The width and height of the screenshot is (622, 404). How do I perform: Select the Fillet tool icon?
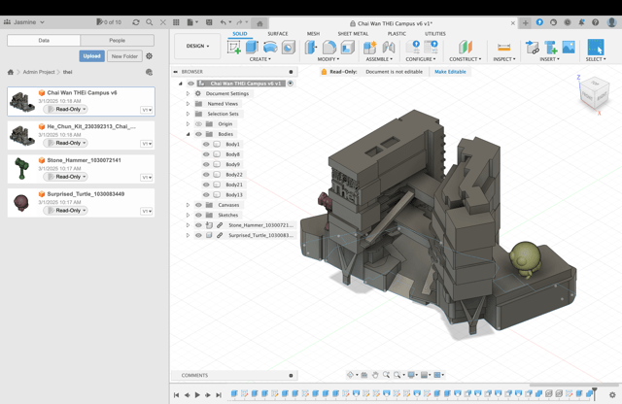(329, 48)
